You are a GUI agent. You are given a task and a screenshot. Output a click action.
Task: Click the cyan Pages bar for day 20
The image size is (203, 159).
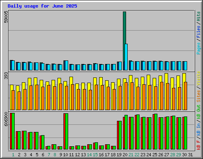click(126, 57)
